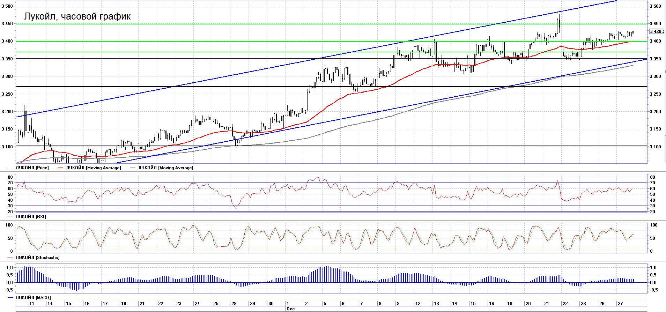Click '3 200' on the left price axis

pyautogui.click(x=7, y=112)
